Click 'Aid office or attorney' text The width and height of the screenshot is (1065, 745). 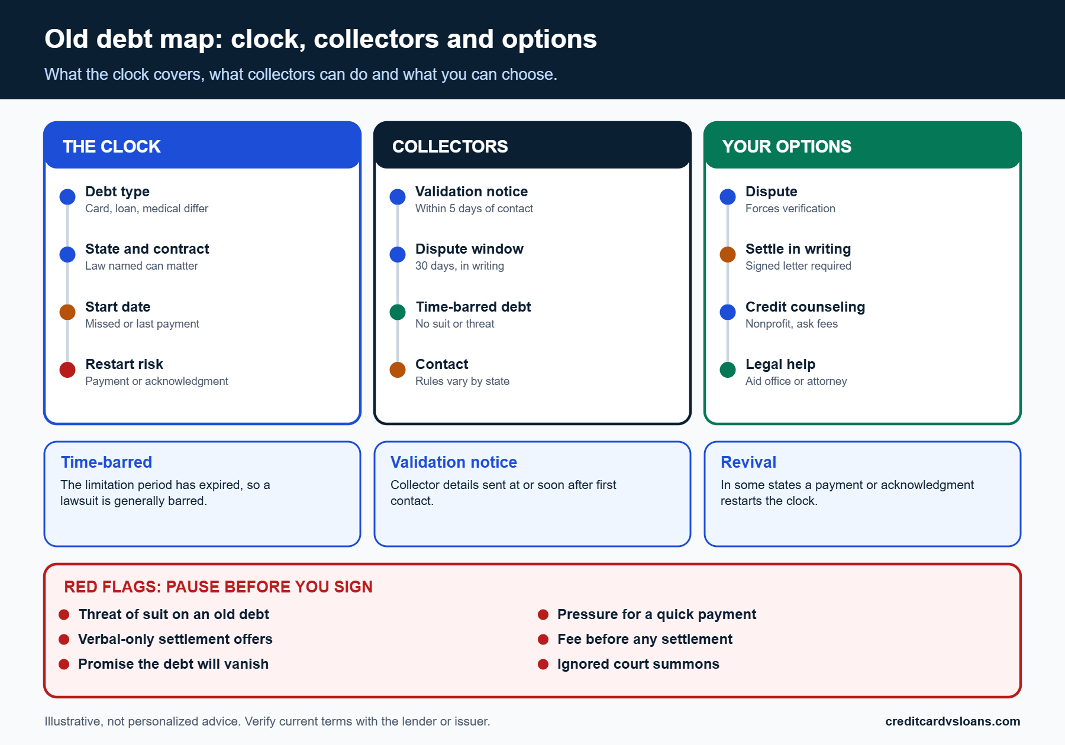pyautogui.click(x=796, y=381)
